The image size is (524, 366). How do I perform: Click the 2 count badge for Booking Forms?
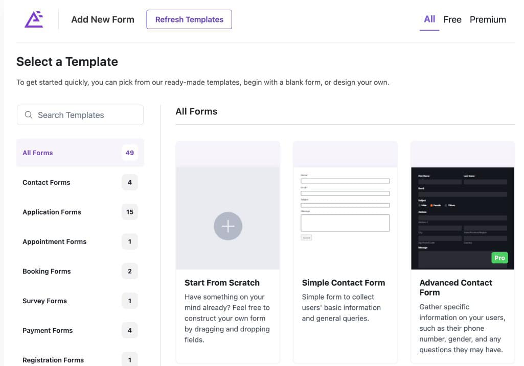130,271
